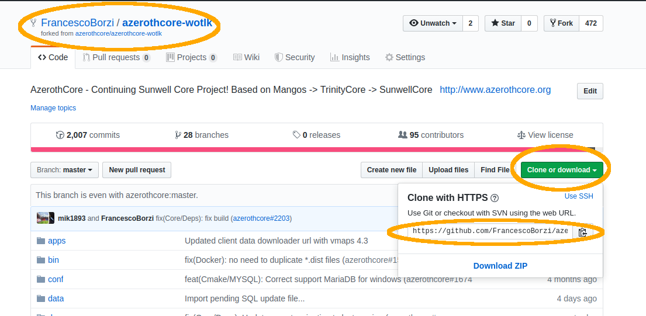Switch cloning method with Use SSH

pyautogui.click(x=579, y=196)
